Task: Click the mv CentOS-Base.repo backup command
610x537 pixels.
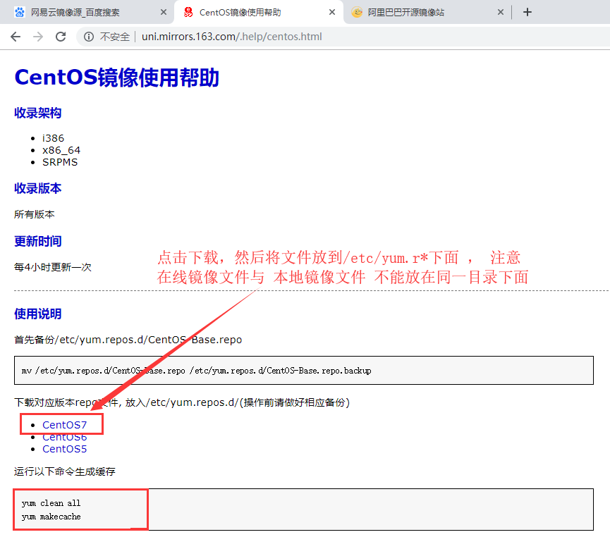Action: pyautogui.click(x=197, y=371)
